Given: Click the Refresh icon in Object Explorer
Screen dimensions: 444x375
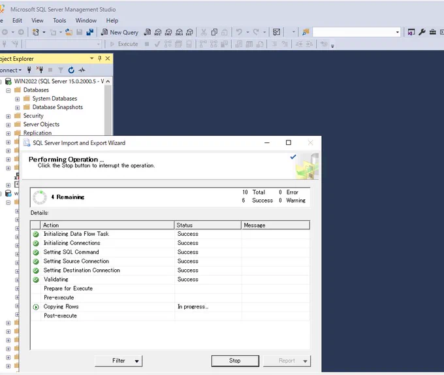Looking at the screenshot, I should coord(71,70).
